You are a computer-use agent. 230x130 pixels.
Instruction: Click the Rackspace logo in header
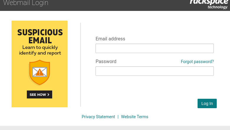[209, 4]
